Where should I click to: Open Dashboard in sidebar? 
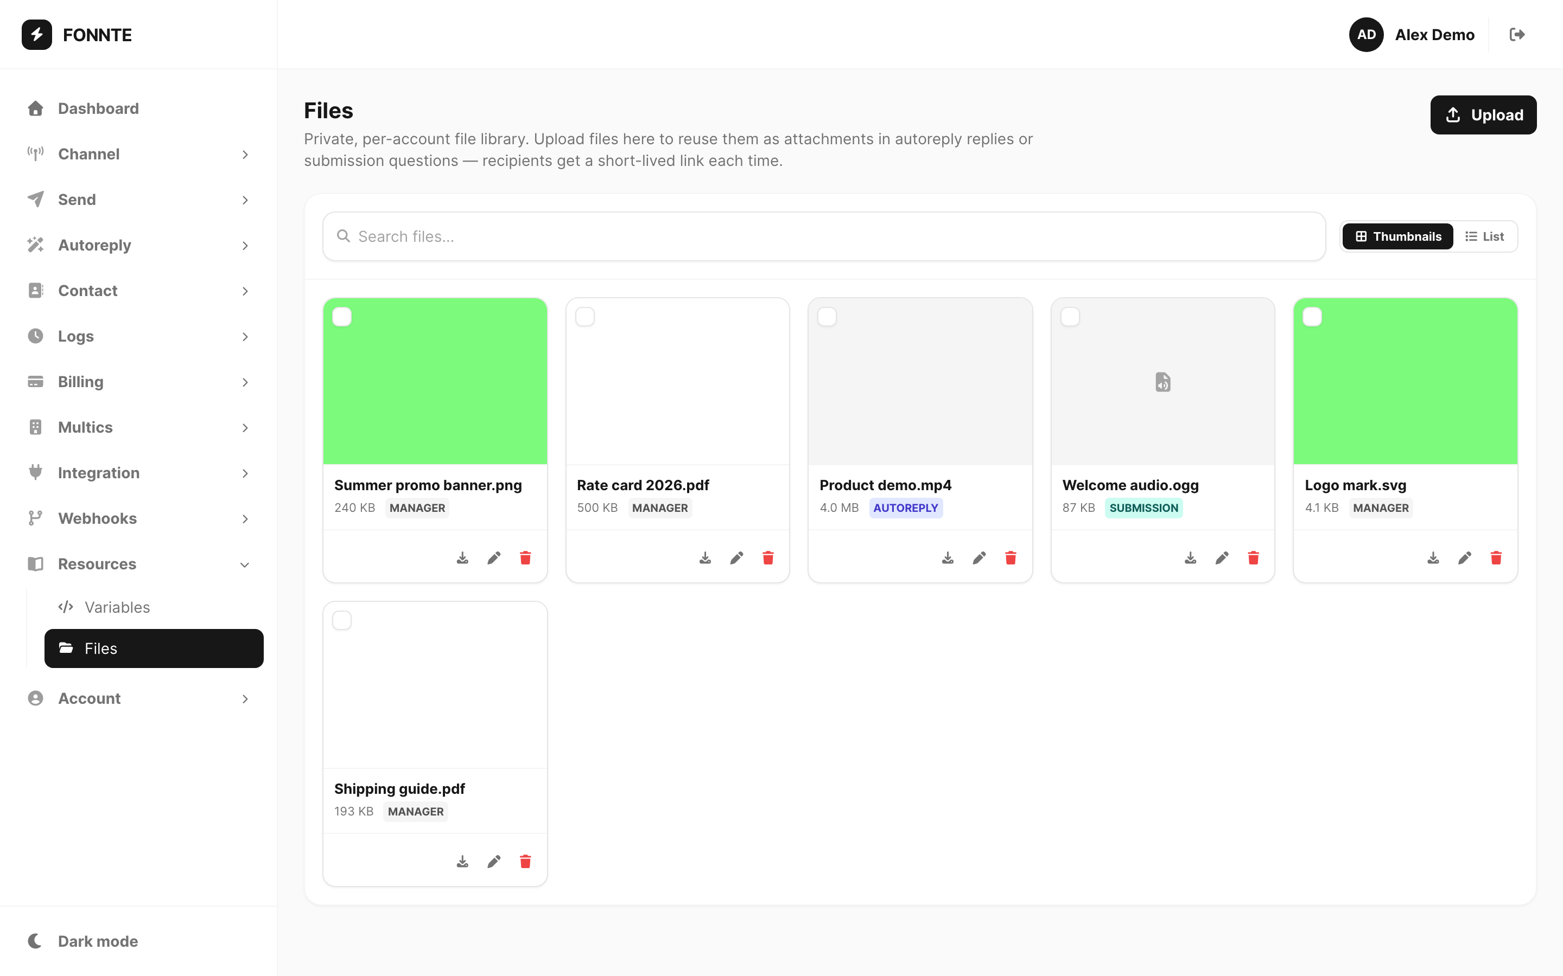[x=138, y=108]
